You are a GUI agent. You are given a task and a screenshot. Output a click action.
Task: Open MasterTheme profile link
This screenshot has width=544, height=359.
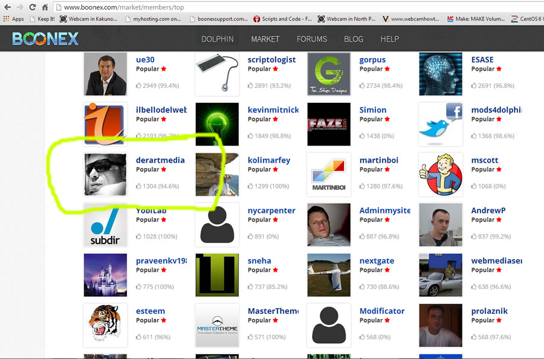pos(273,311)
